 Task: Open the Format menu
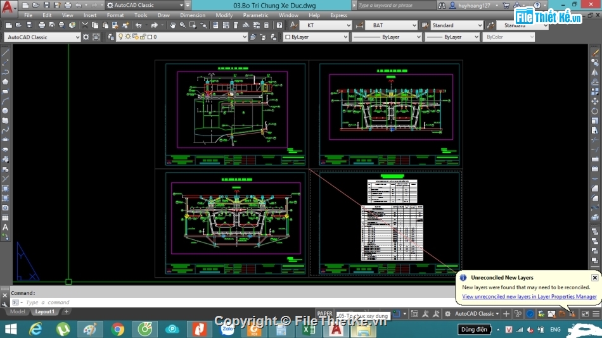click(115, 15)
